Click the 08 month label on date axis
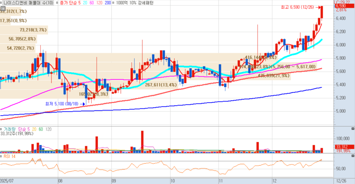355x184 pixels. [60, 181]
